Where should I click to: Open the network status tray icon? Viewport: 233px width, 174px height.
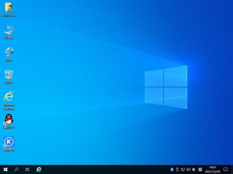coord(183,169)
